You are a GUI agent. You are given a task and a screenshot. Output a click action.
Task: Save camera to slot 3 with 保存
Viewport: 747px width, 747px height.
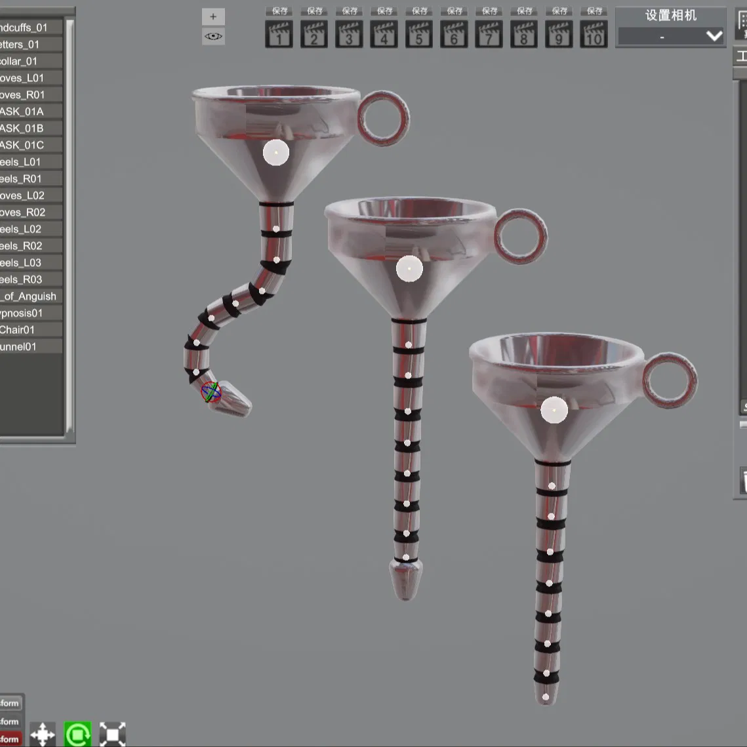[349, 11]
